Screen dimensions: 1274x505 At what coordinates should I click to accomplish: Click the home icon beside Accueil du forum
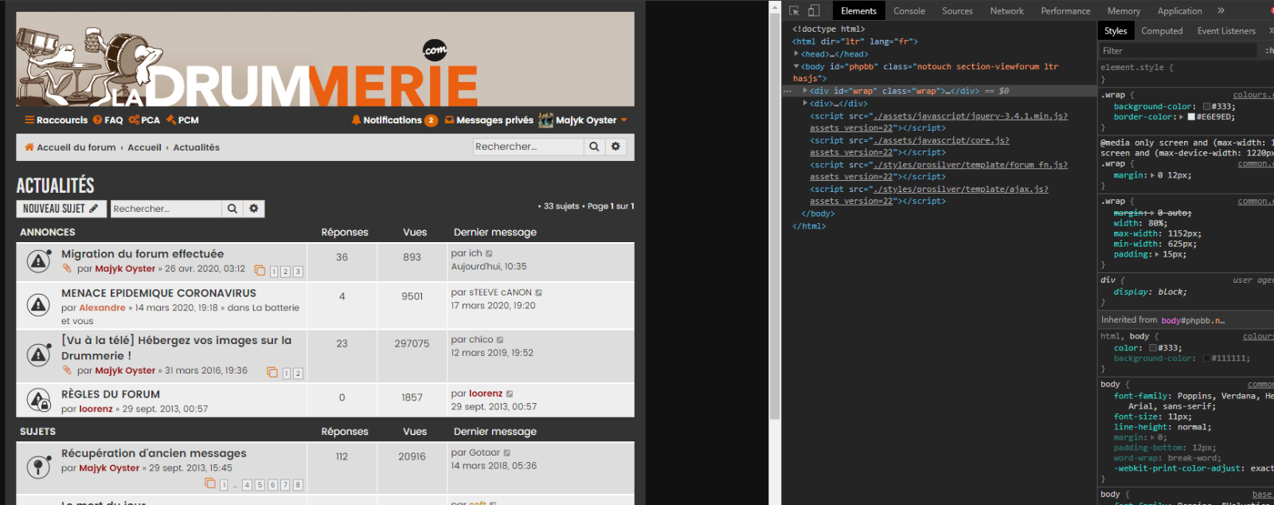tap(29, 147)
